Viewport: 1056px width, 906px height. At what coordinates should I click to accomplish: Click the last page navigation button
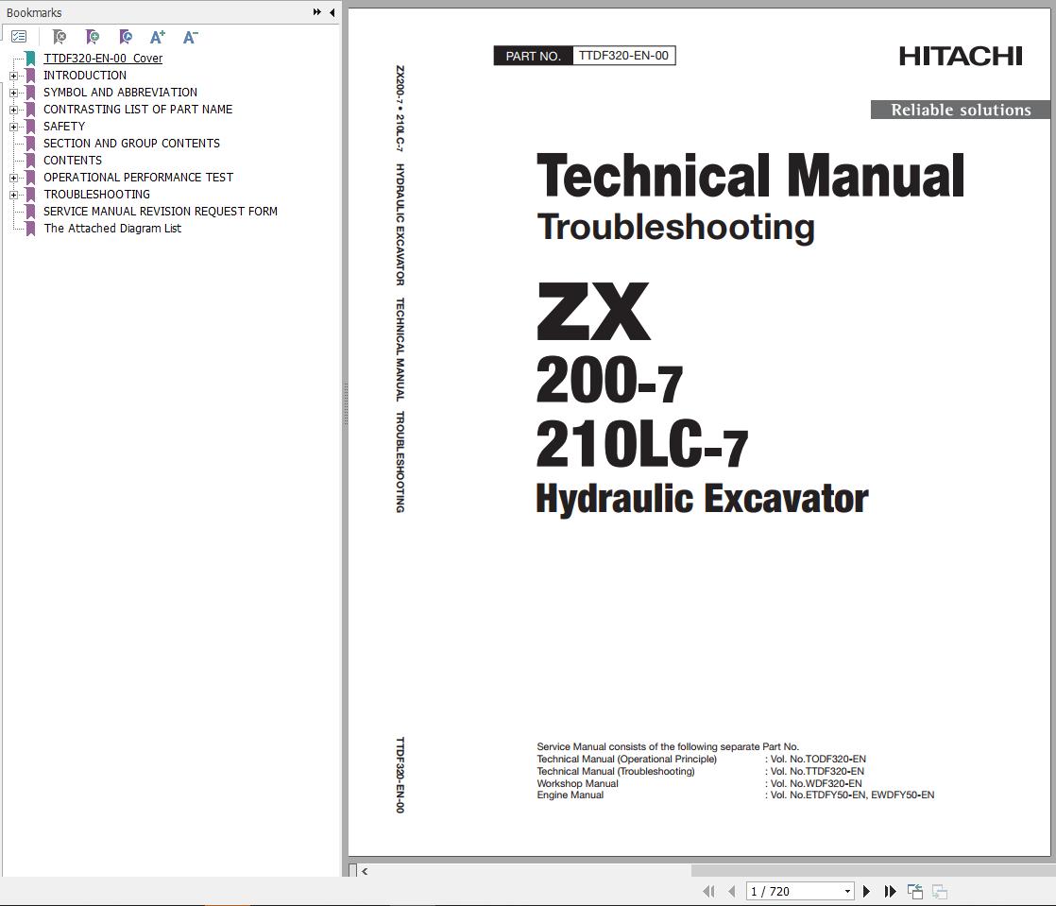(890, 891)
